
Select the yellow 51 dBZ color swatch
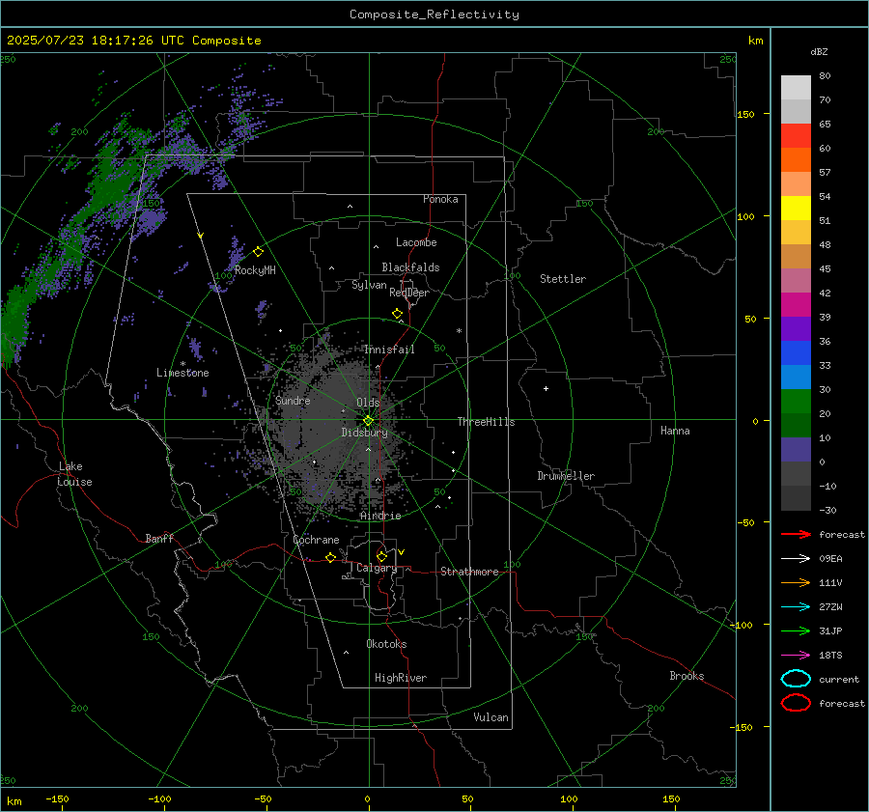[x=796, y=208]
